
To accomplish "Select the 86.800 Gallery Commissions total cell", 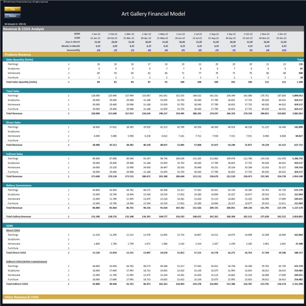I will 96,208.
